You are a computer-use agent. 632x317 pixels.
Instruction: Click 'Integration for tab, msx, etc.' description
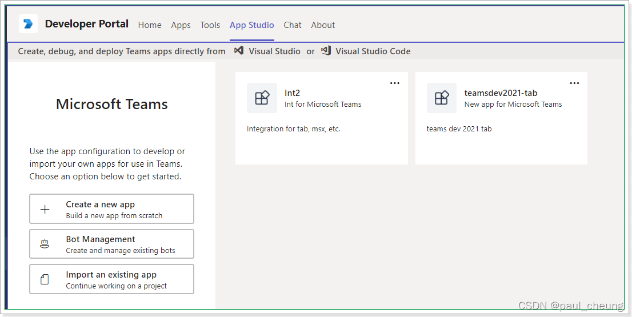294,129
